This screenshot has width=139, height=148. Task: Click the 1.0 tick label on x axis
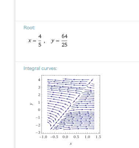(87, 137)
